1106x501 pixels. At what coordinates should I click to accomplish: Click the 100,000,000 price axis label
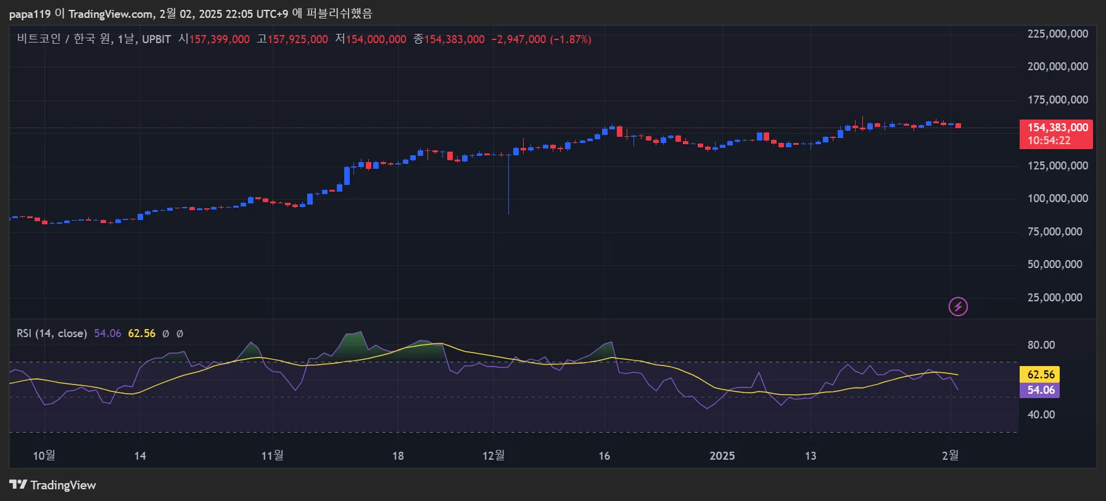pos(1057,198)
